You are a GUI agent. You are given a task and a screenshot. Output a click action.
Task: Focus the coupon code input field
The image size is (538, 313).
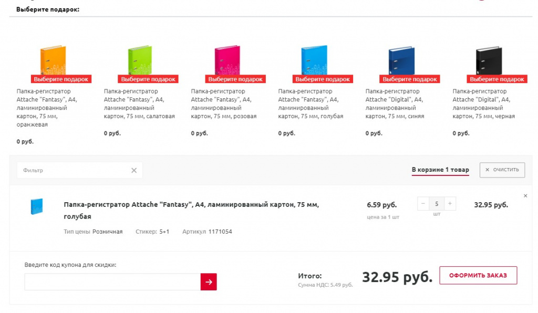tap(112, 282)
